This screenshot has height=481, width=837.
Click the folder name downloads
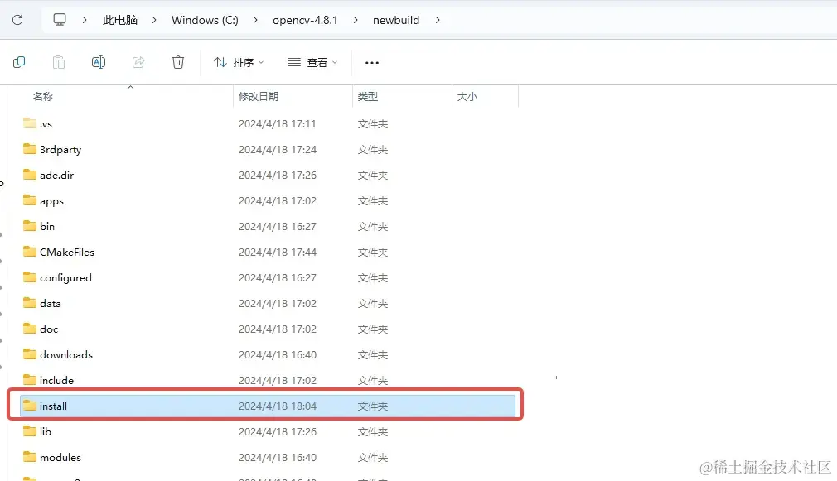pyautogui.click(x=66, y=354)
